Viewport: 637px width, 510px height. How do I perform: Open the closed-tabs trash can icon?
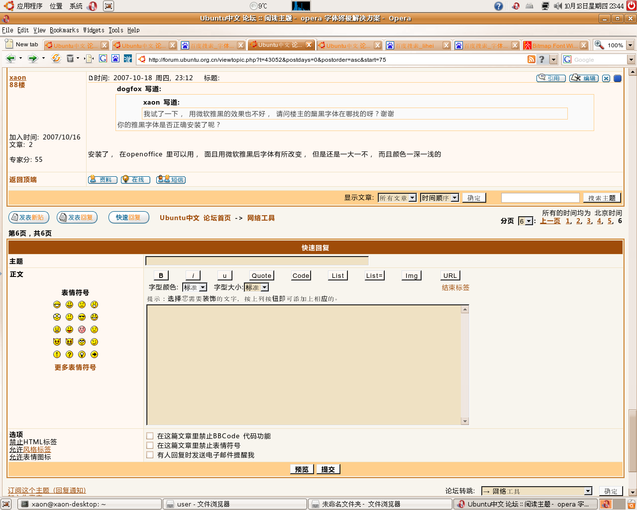[70, 59]
